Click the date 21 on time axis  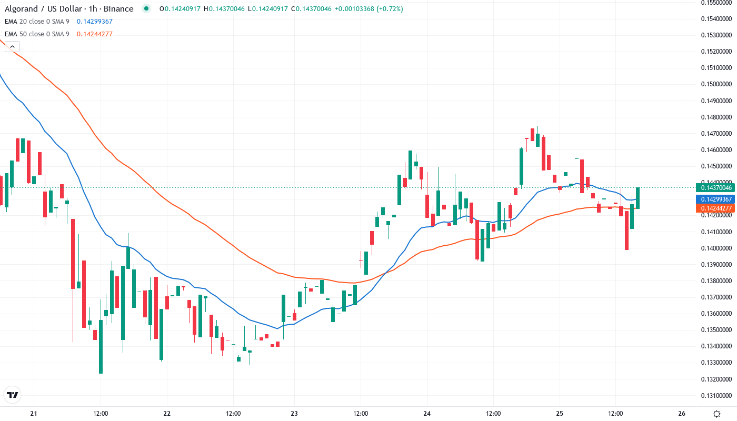[34, 414]
